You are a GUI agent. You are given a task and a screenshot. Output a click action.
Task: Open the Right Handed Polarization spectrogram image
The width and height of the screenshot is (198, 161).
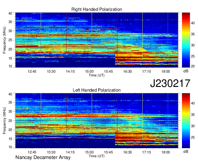point(97,40)
